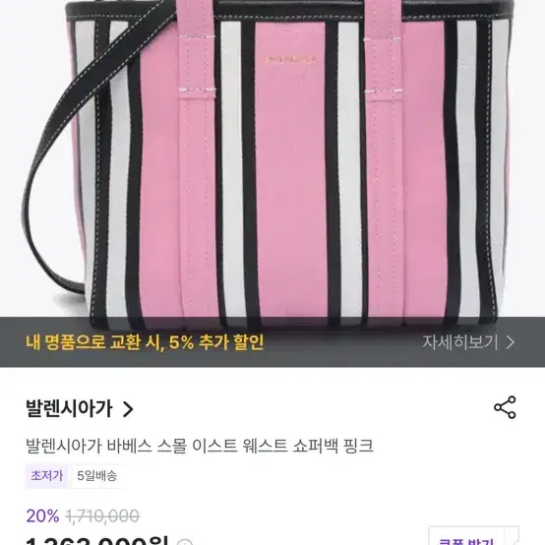Image resolution: width=545 pixels, height=545 pixels.
Task: Open 자세히보기 in the banner
Action: point(460,342)
